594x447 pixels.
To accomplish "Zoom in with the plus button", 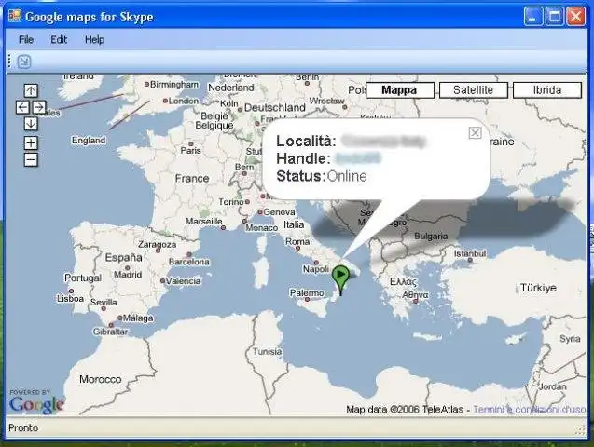I will click(x=31, y=143).
